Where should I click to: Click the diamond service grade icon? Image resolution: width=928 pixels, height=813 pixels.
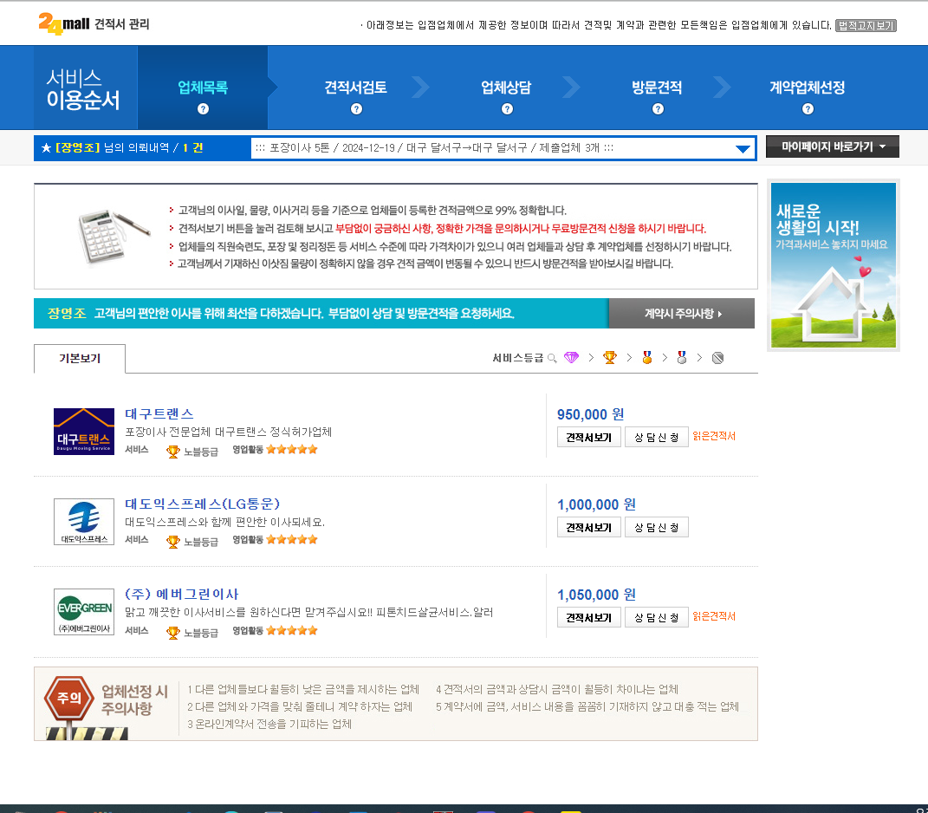click(570, 358)
